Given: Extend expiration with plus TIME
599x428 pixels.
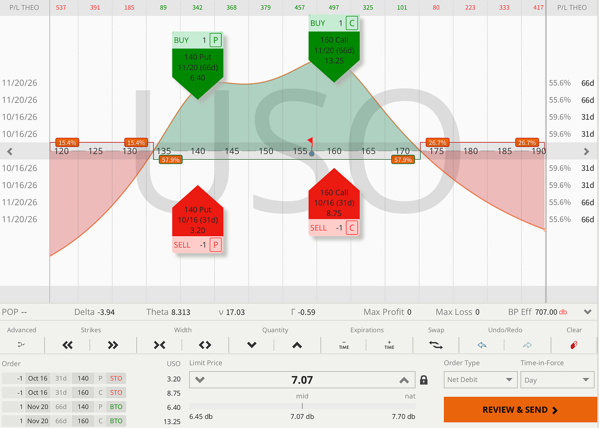Looking at the screenshot, I should pyautogui.click(x=389, y=345).
